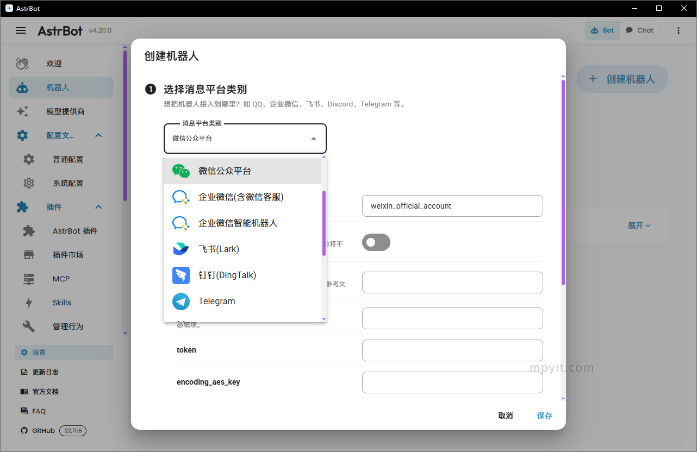The height and width of the screenshot is (452, 697).
Task: Switch to the Chat tab
Action: pos(639,30)
